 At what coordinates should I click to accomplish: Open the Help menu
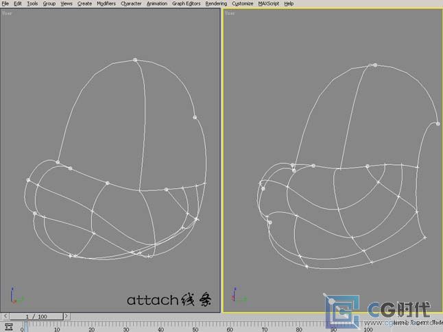pos(289,3)
